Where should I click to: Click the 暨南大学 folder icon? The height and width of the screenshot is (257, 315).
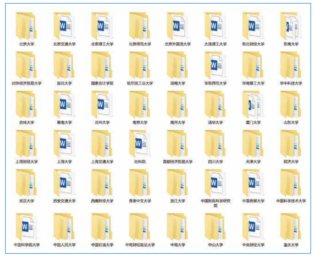pos(64,104)
